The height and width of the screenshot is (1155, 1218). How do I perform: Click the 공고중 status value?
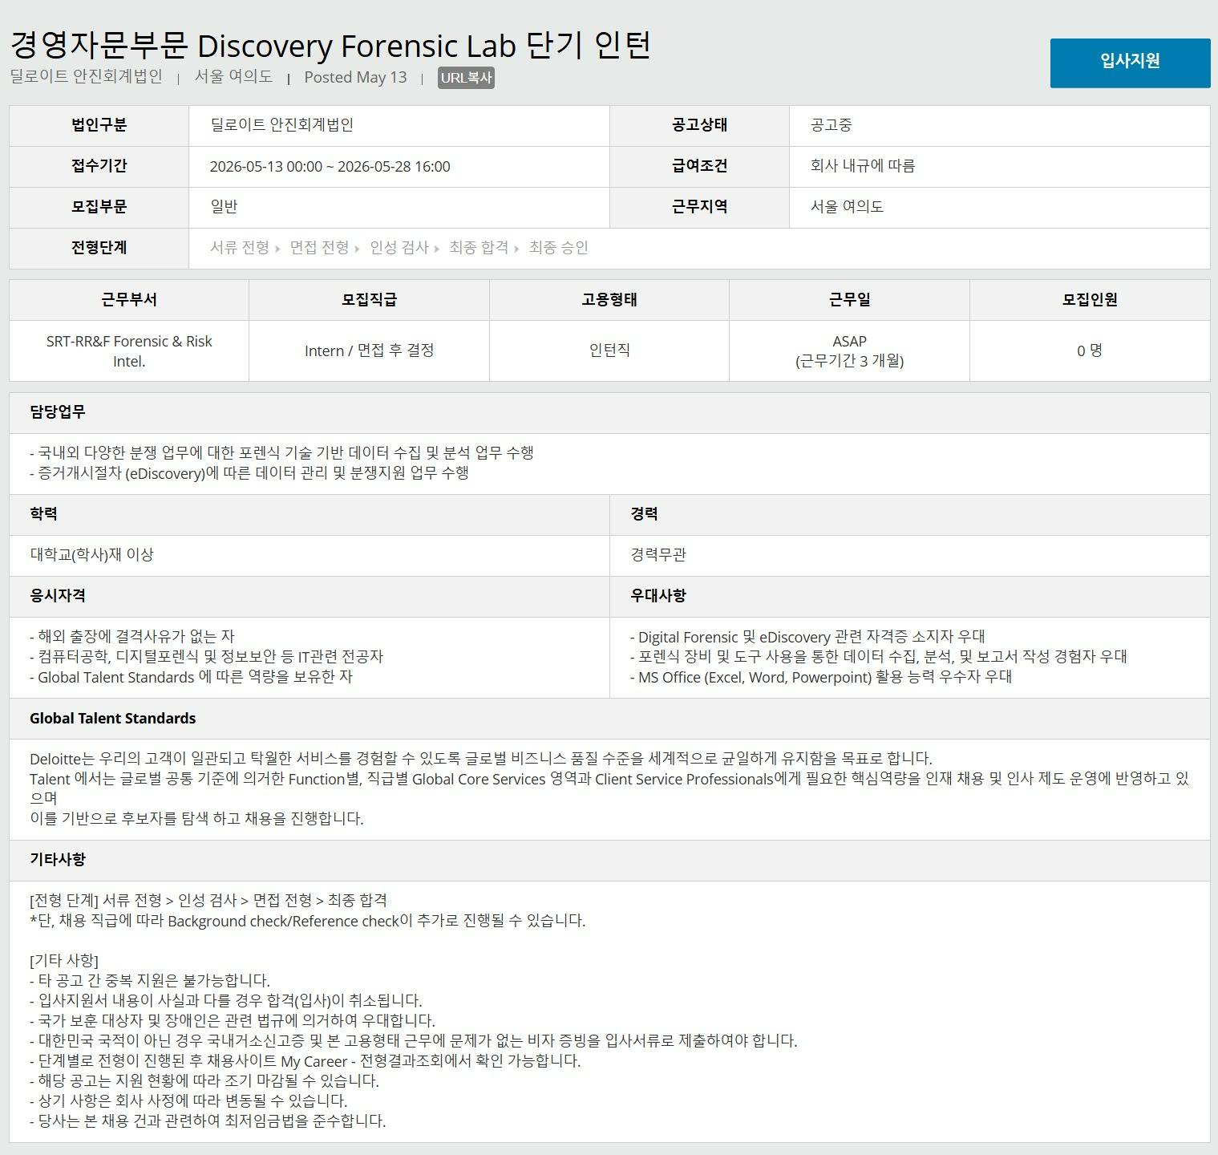tap(831, 125)
